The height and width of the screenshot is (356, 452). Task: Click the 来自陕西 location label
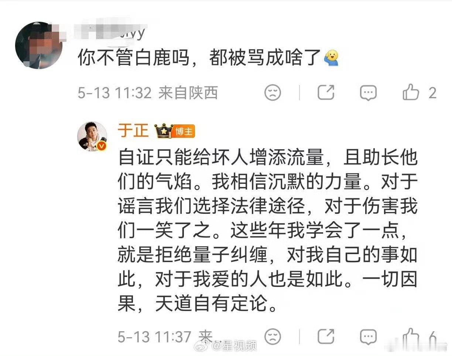pyautogui.click(x=188, y=93)
